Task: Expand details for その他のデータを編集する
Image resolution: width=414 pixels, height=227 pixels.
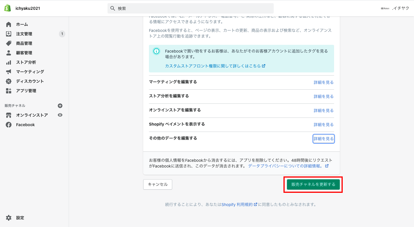Action: (x=324, y=139)
